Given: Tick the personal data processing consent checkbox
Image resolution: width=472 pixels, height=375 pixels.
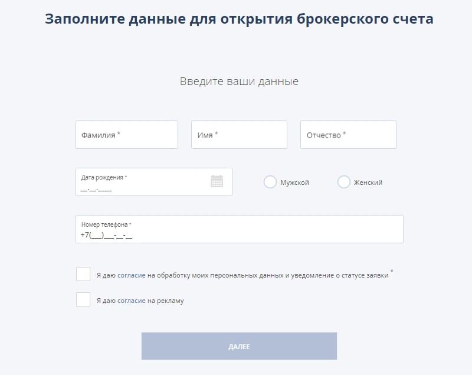Looking at the screenshot, I should click(x=83, y=274).
